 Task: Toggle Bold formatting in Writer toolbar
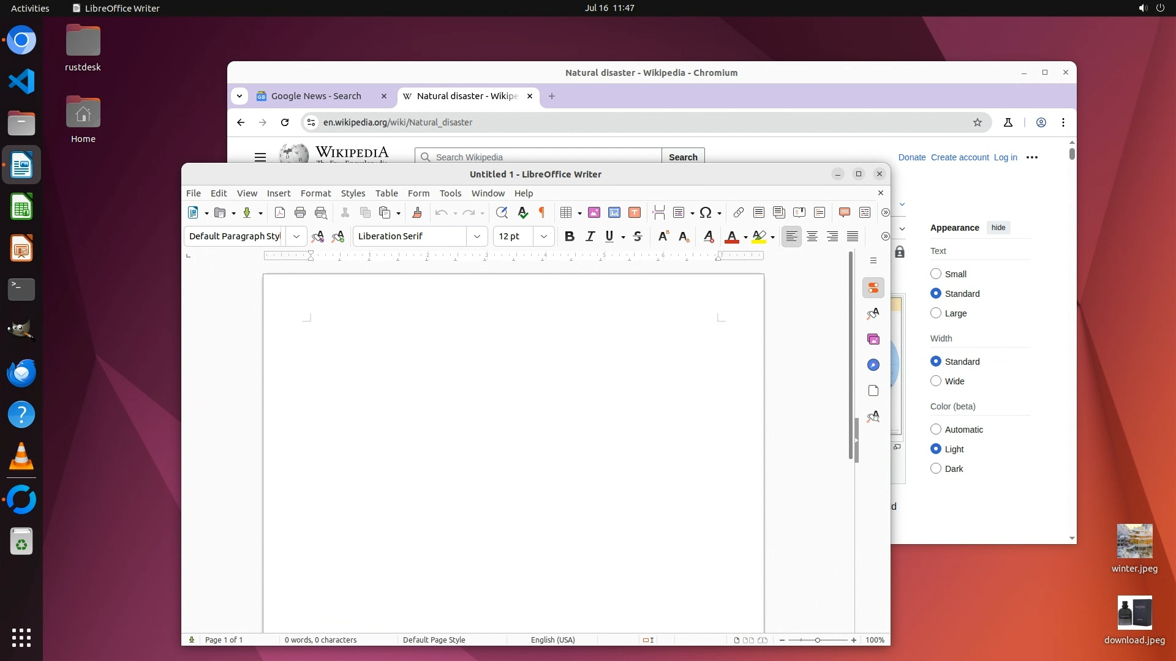tap(569, 236)
